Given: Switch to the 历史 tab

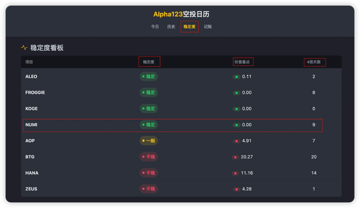Looking at the screenshot, I should coord(171,27).
